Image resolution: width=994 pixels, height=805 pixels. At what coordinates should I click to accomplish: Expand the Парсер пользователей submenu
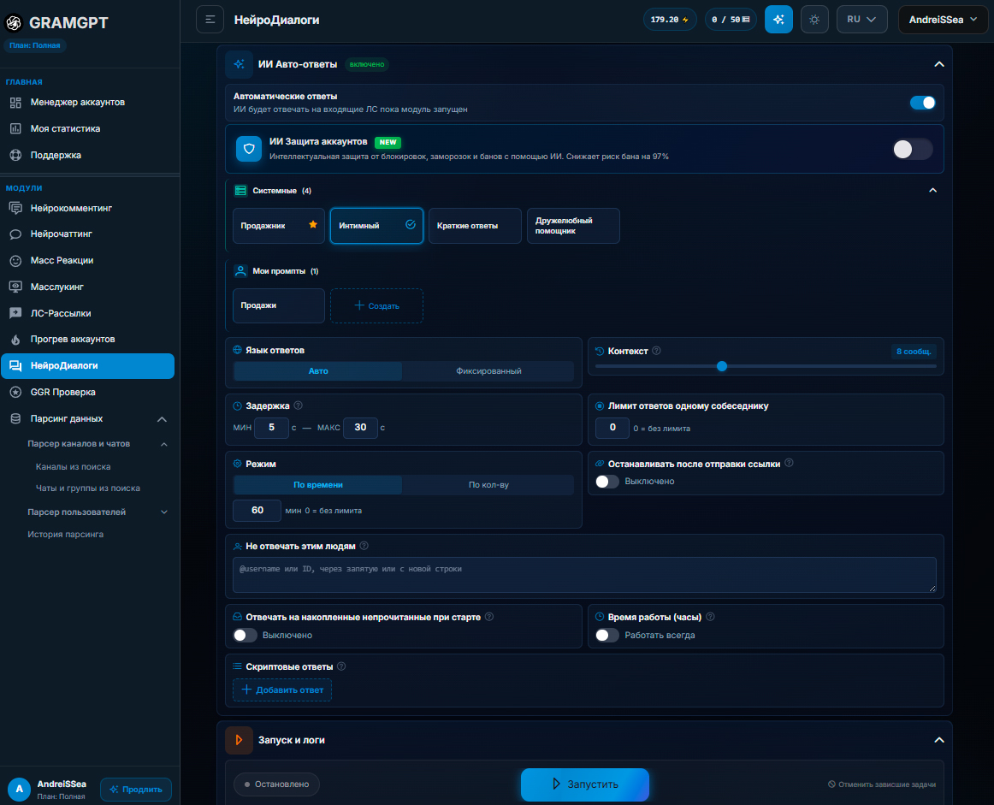[164, 512]
